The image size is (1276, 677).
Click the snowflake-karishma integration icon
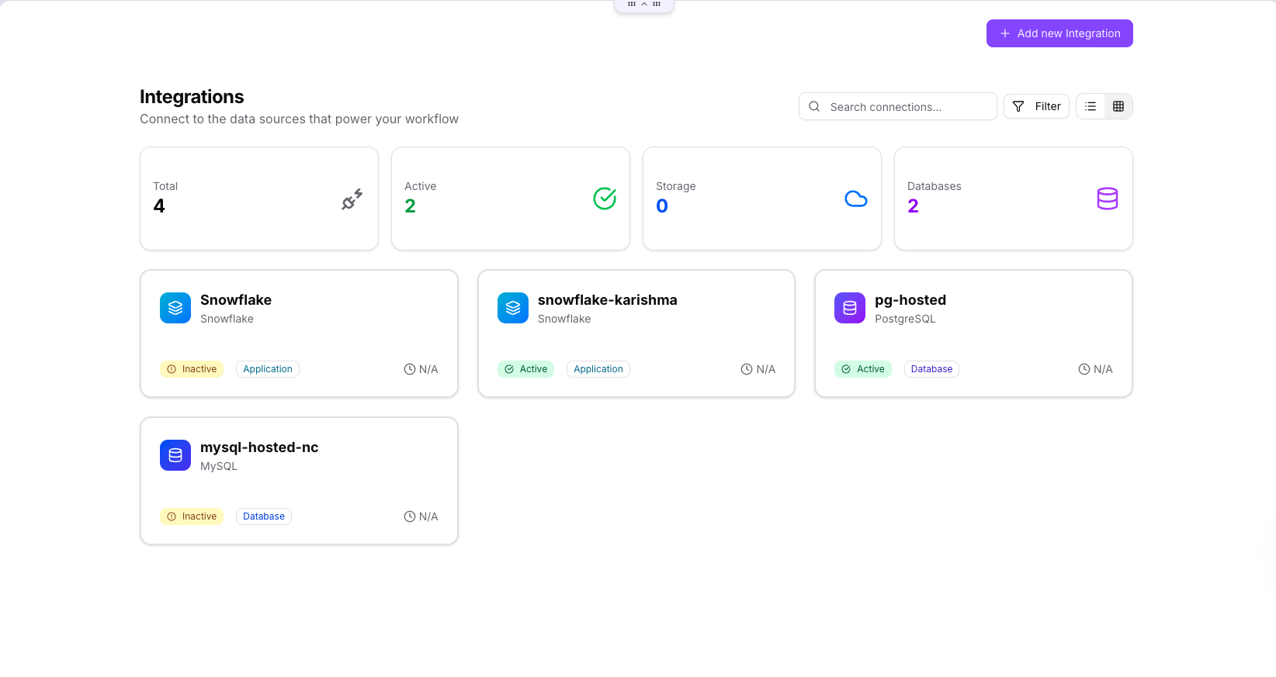513,308
